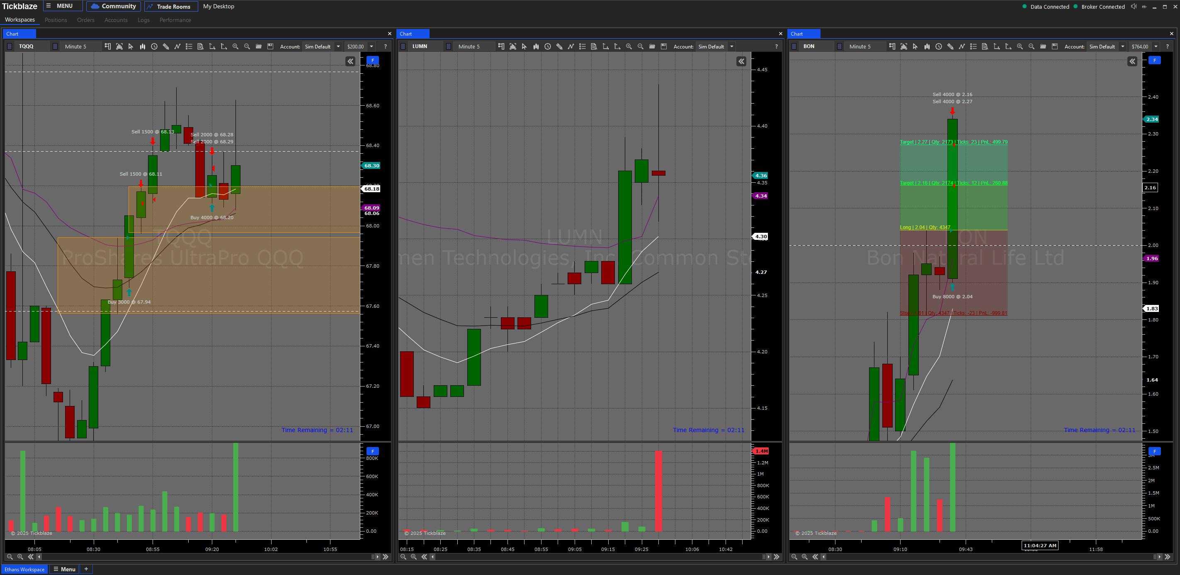Zoom out using magnifier in TQQQ chart toolbar

coord(247,46)
